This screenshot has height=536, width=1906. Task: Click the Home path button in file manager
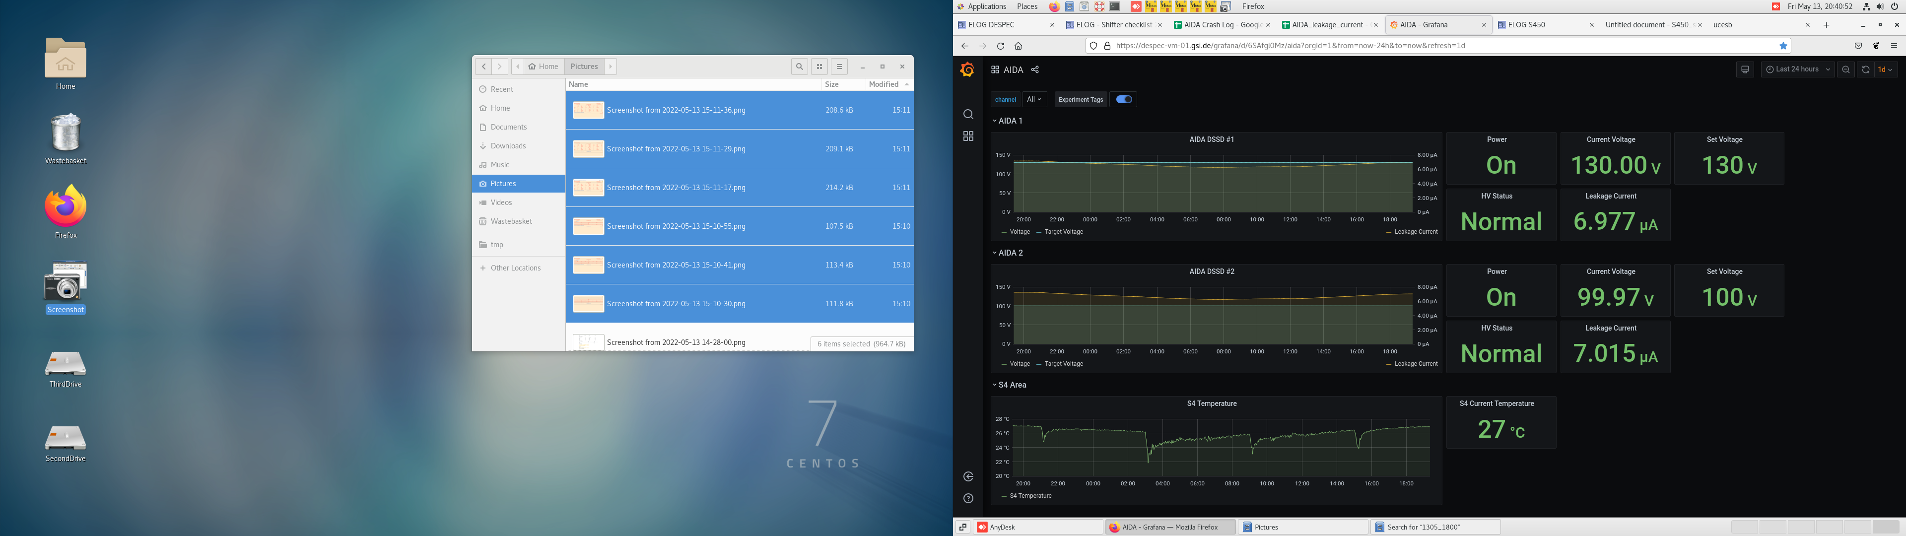click(544, 67)
